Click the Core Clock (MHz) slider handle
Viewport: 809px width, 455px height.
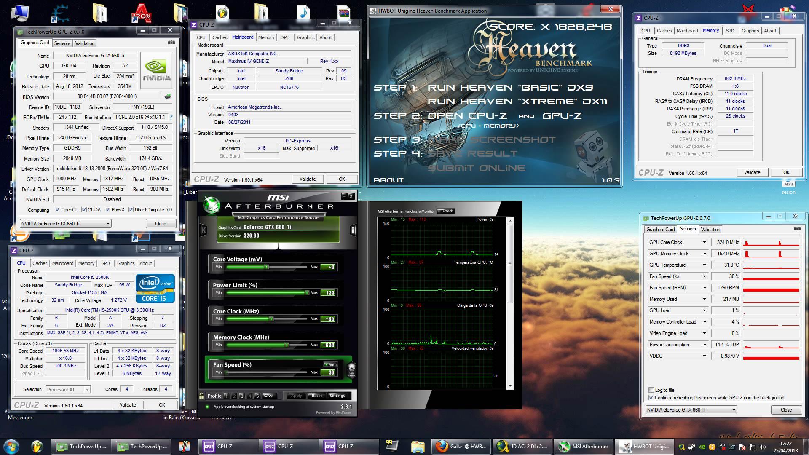pyautogui.click(x=271, y=319)
